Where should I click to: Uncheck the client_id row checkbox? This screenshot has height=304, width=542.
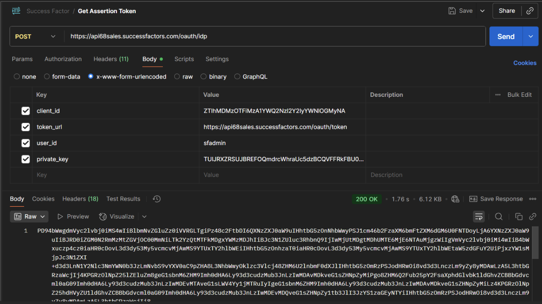coord(26,111)
